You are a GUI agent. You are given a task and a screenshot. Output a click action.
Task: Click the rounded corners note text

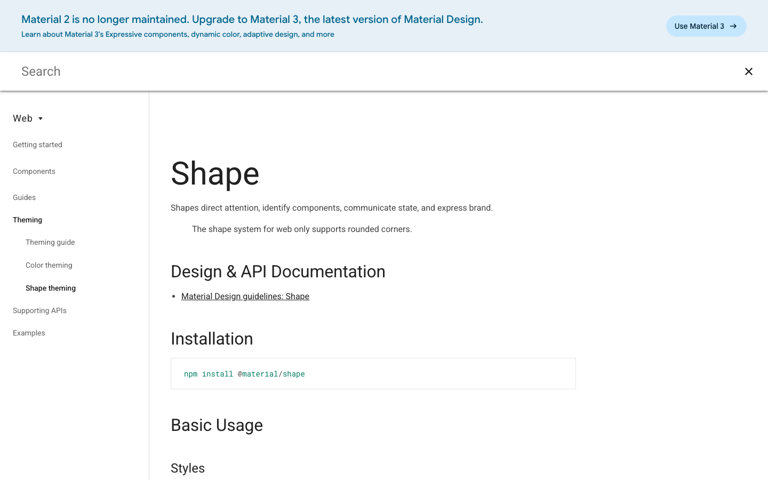(302, 229)
